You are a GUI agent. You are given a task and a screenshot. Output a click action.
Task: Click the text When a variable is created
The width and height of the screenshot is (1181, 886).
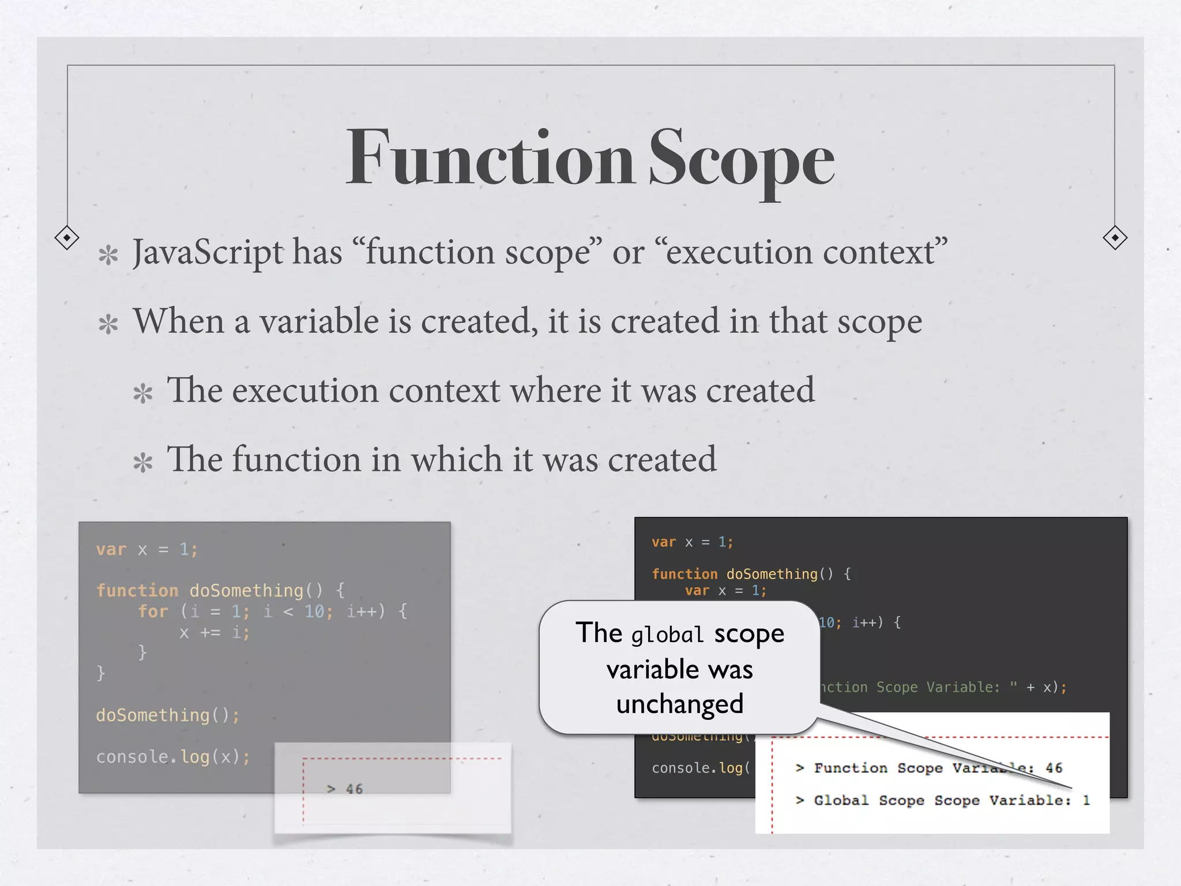coord(527,321)
